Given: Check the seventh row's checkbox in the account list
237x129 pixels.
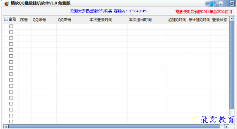Looking at the screenshot, I should pyautogui.click(x=11, y=62).
